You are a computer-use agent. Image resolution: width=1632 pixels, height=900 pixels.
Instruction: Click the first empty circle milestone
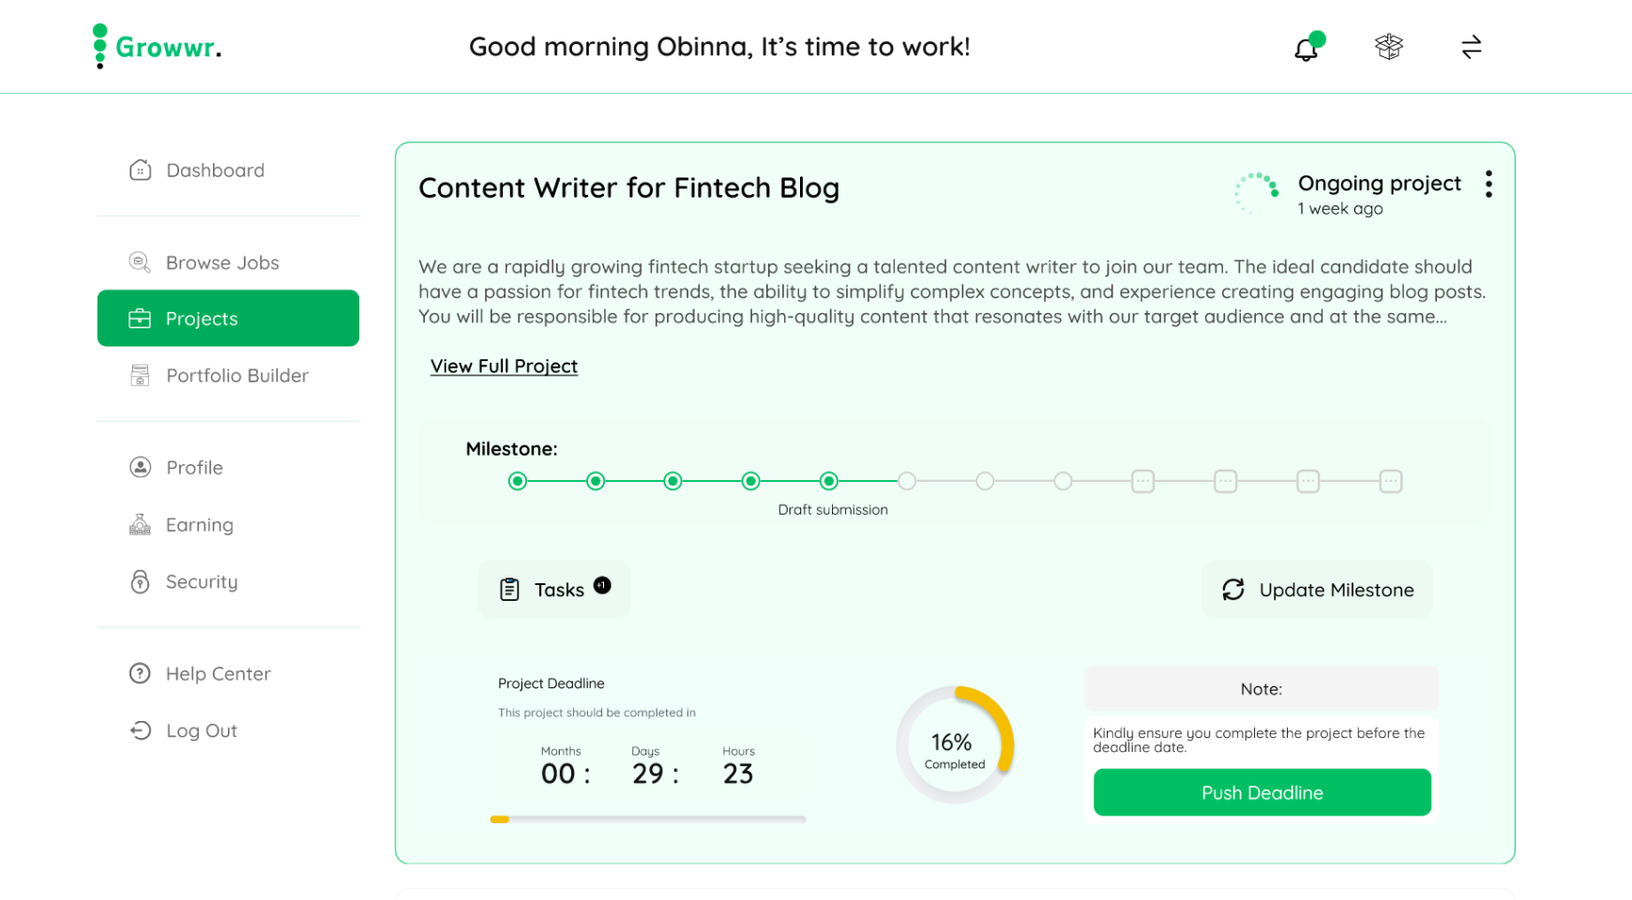point(906,482)
